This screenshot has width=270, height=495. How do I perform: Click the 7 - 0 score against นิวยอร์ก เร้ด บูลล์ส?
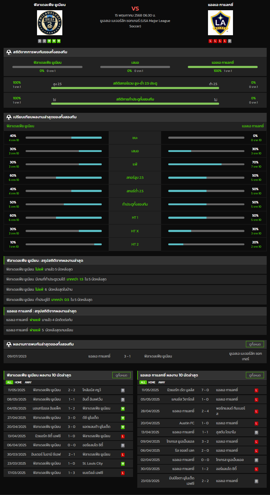[205, 390]
